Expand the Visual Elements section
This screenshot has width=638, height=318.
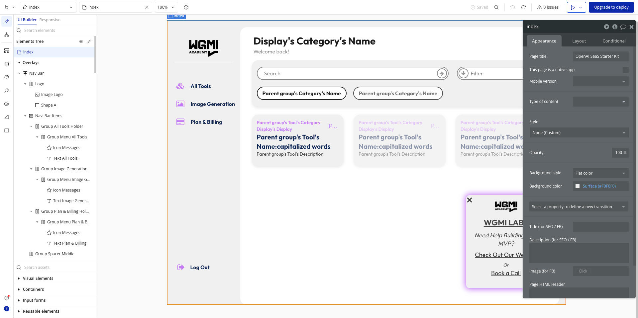click(19, 278)
